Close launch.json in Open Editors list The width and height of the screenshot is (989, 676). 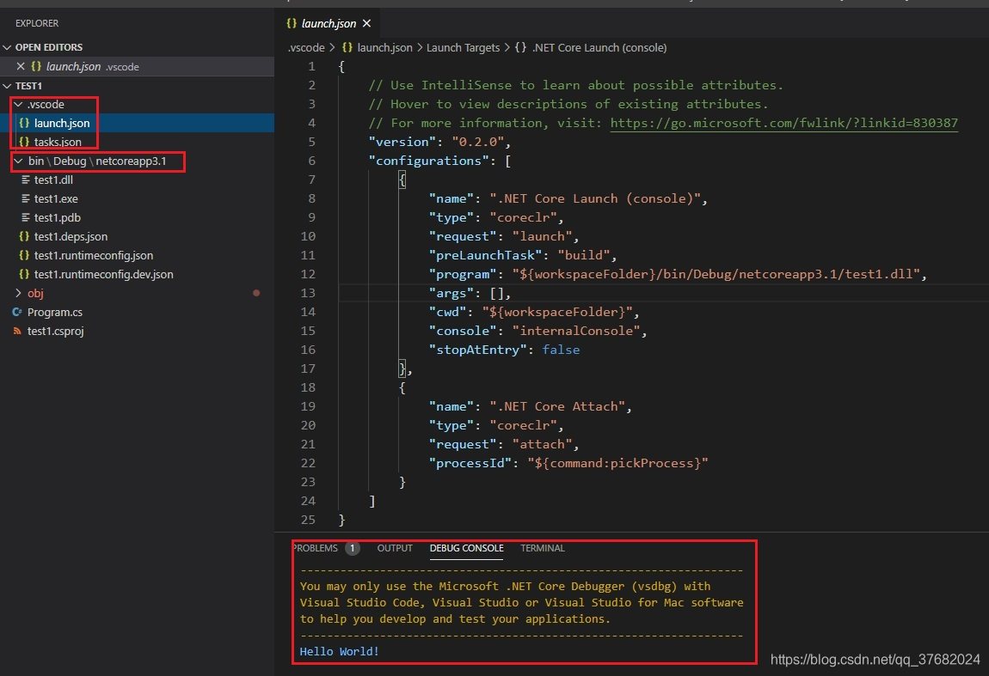point(20,66)
